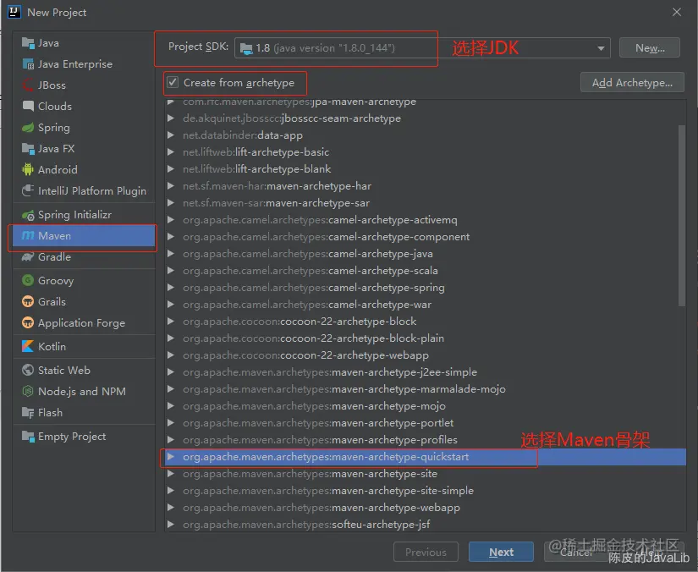
Task: Select cocoon-22-archetype-block-plain row
Action: [x=425, y=338]
